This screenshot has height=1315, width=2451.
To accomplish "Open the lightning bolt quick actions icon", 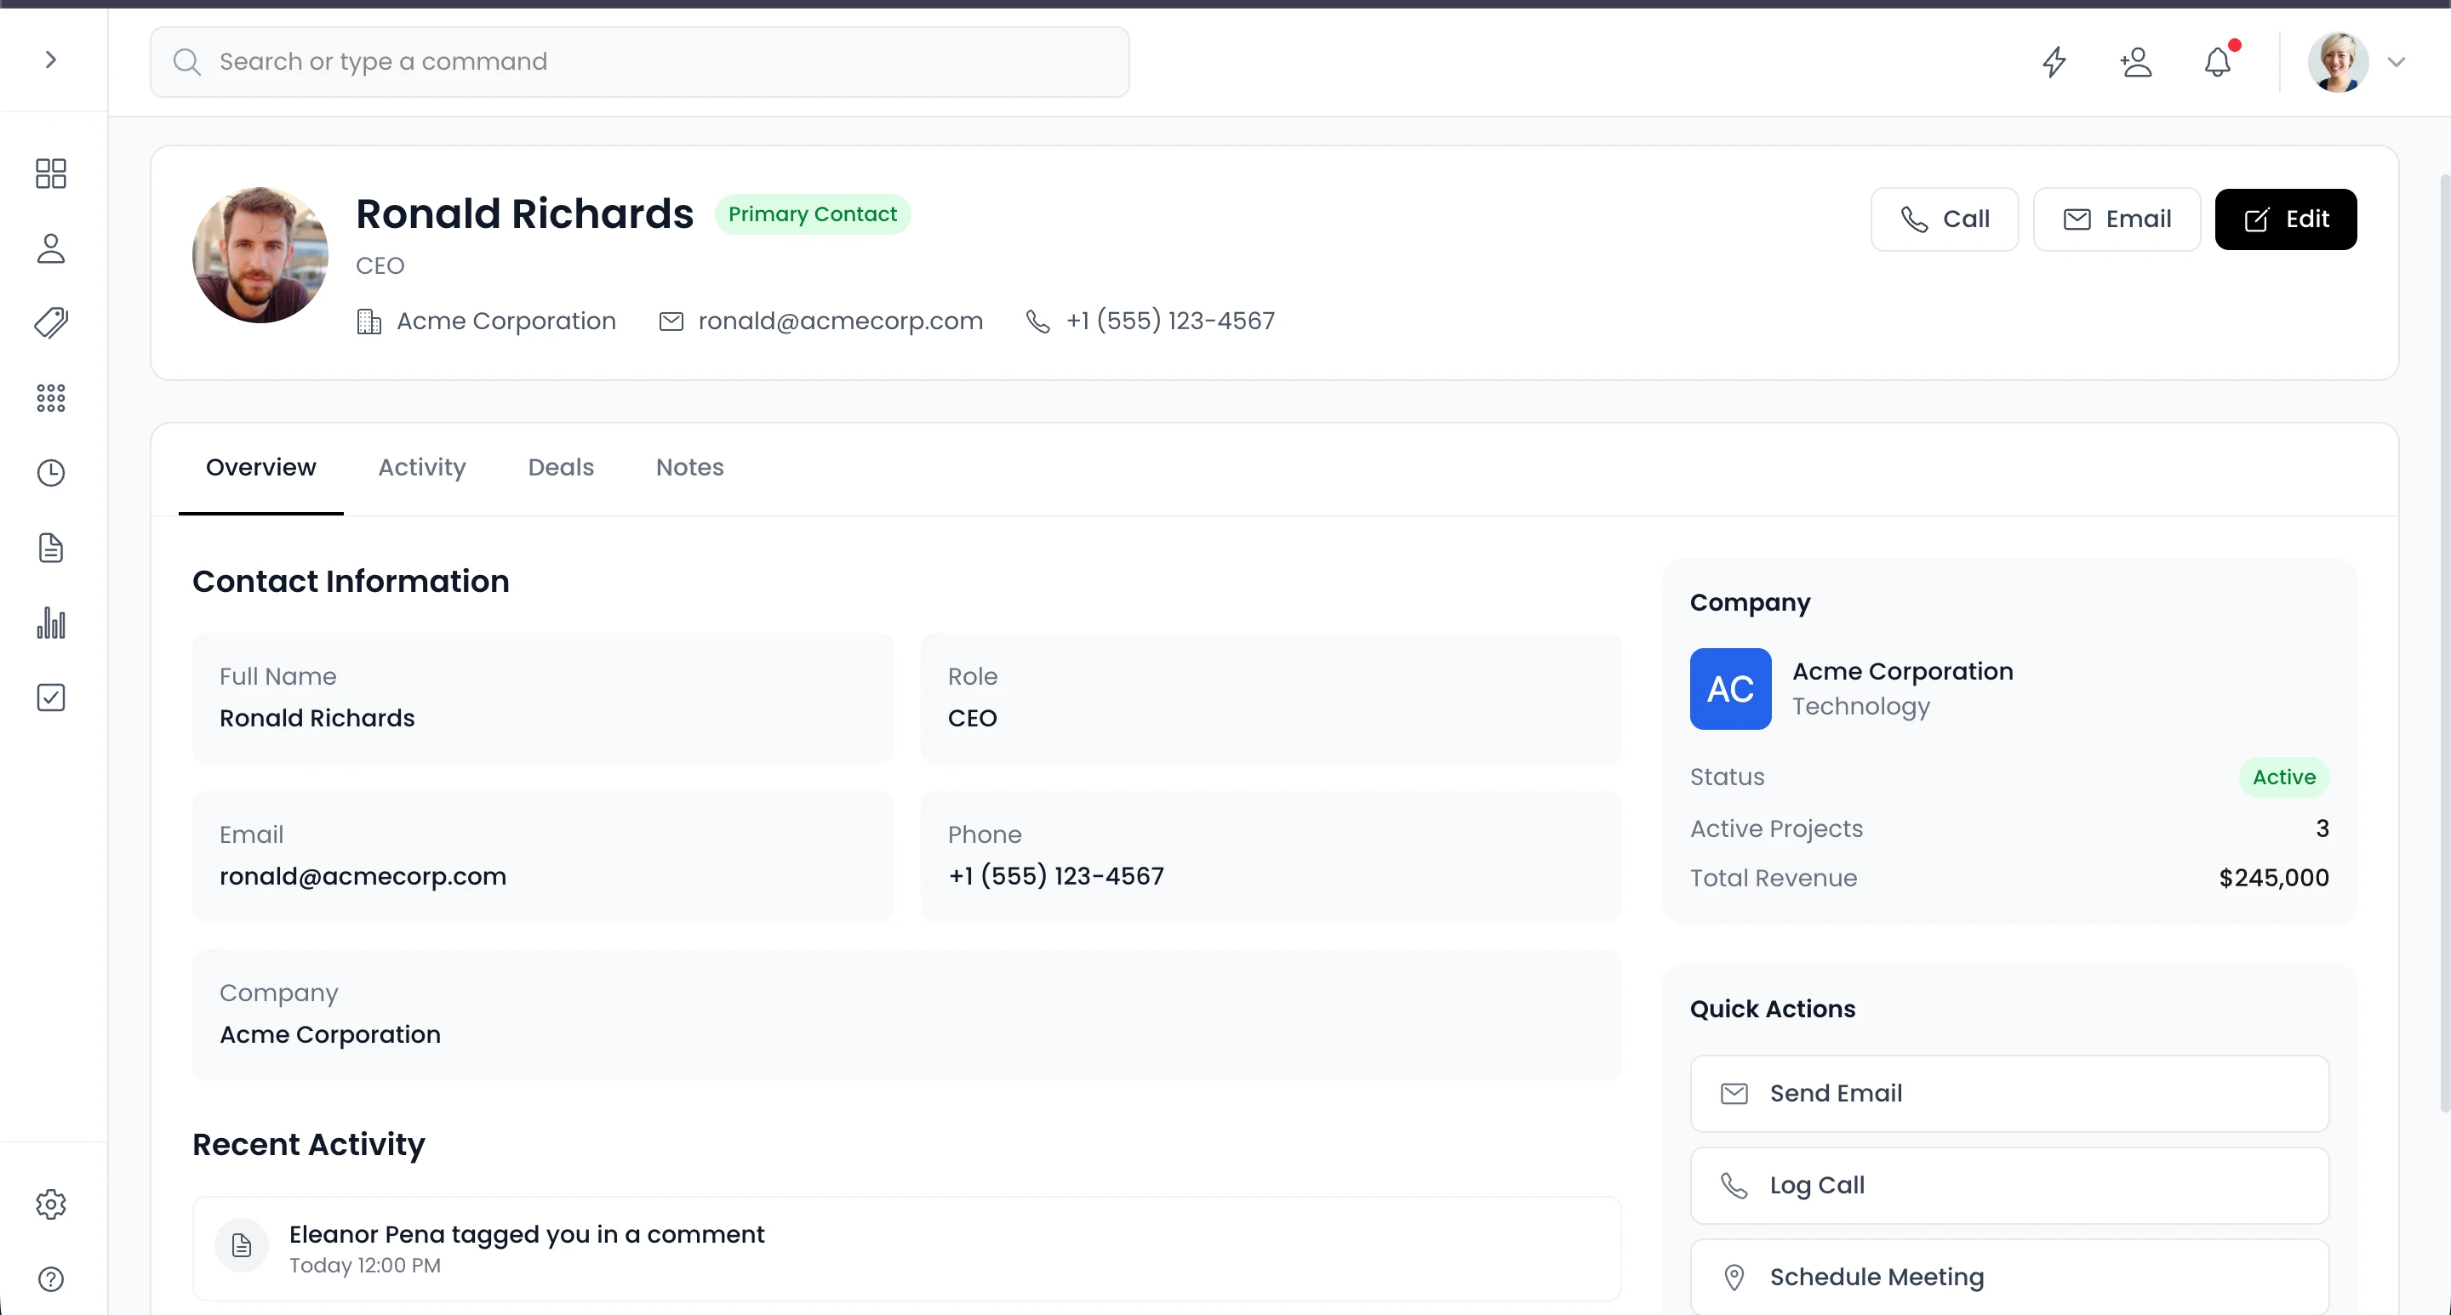I will [x=2054, y=62].
